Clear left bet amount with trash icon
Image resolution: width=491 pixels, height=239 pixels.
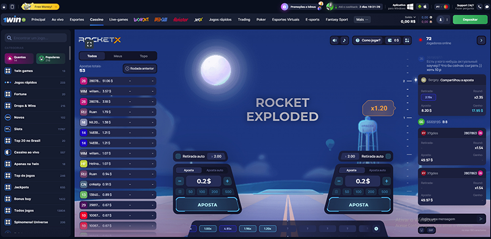coord(180,192)
